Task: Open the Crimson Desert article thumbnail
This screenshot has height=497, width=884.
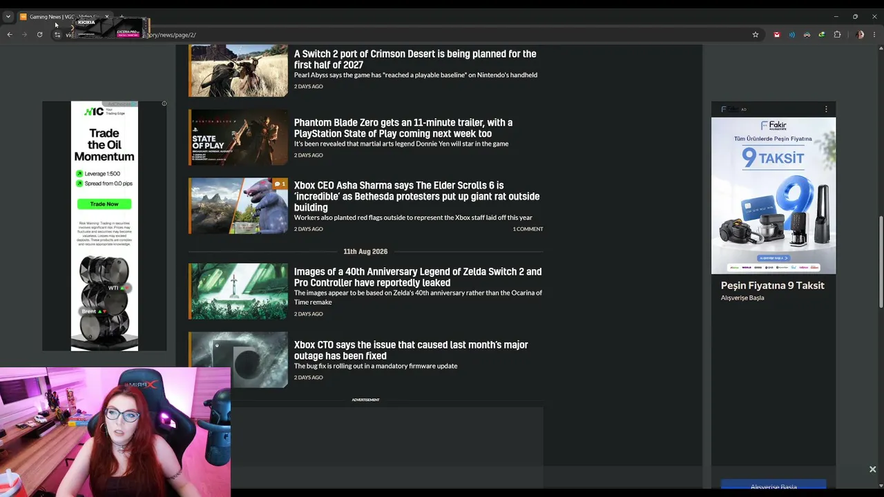Action: point(238,70)
